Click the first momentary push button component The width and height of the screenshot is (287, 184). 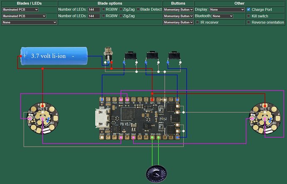coord(130,57)
